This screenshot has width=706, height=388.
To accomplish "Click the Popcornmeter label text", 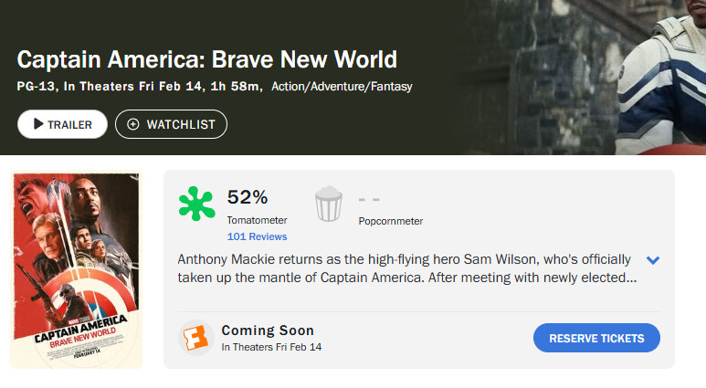I will 391,221.
